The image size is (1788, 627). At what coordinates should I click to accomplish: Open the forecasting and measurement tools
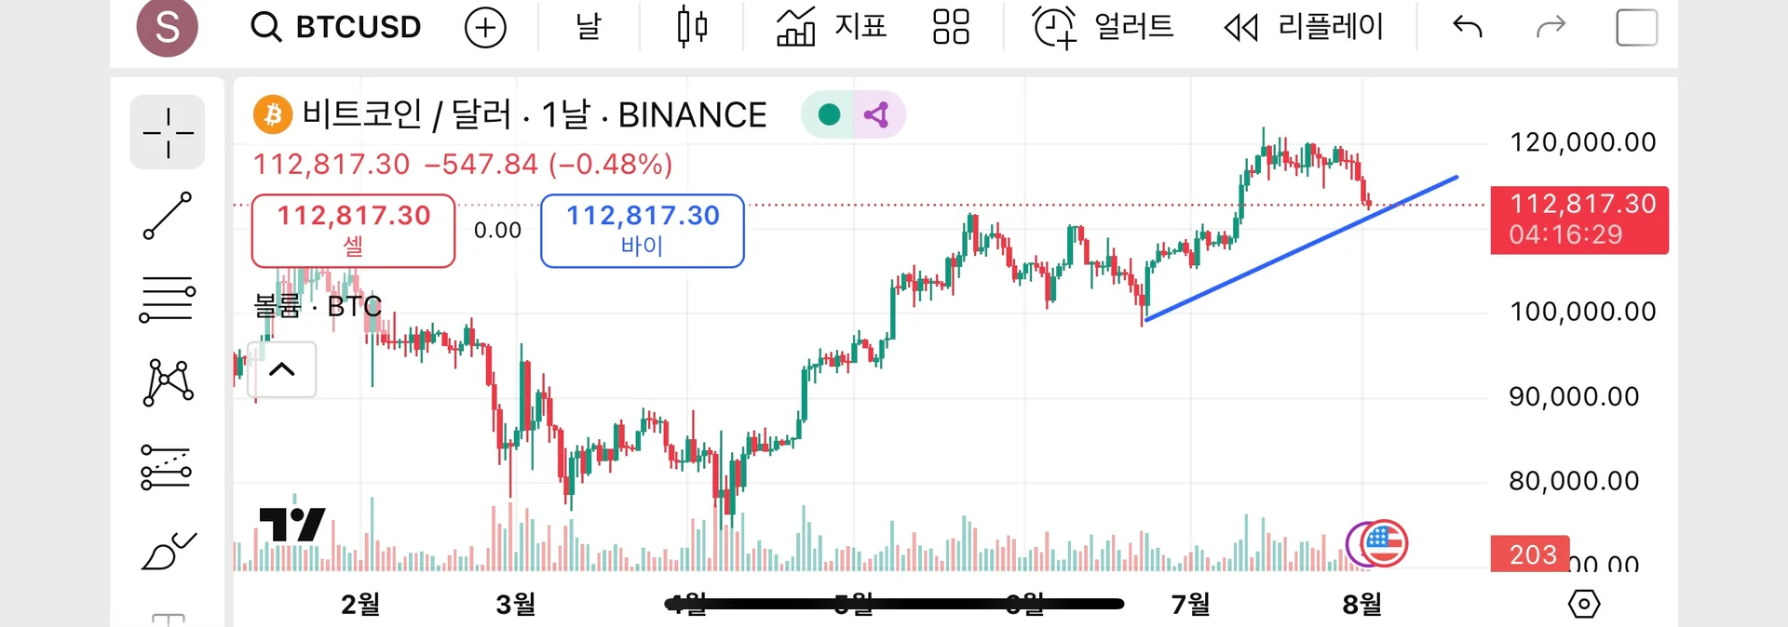168,466
